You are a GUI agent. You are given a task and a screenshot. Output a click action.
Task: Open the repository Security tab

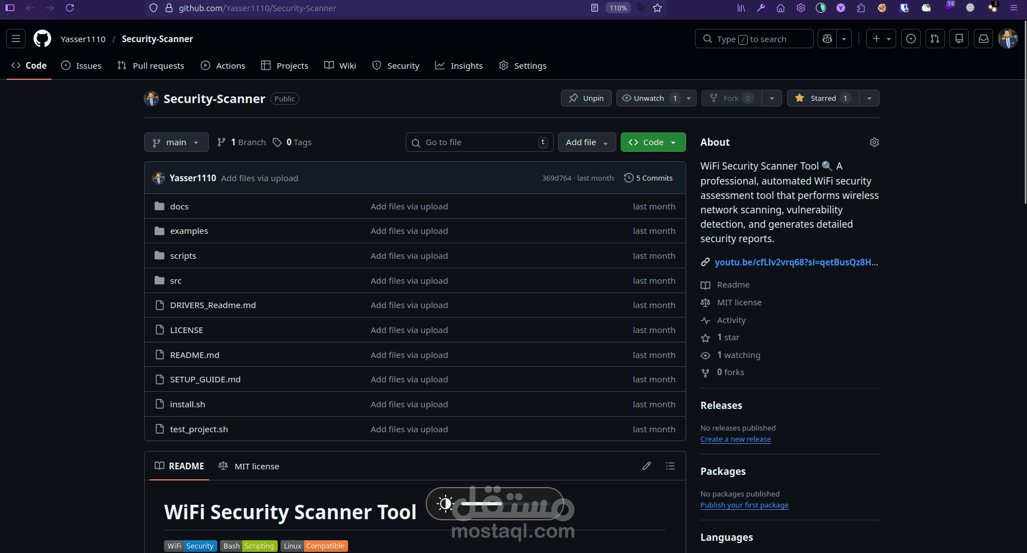click(x=396, y=65)
